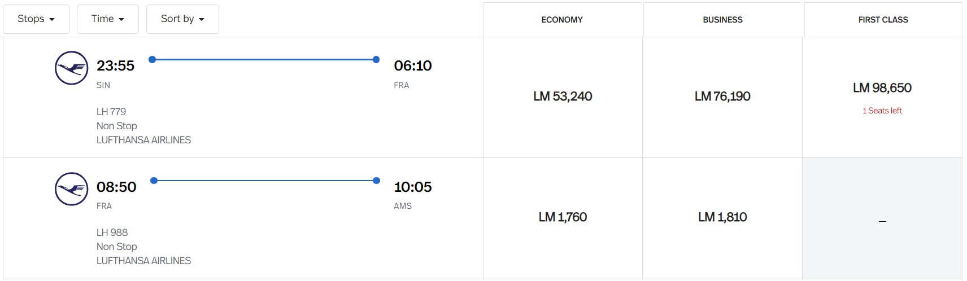Click the unavailable First Class cell for LH 988

pos(882,218)
